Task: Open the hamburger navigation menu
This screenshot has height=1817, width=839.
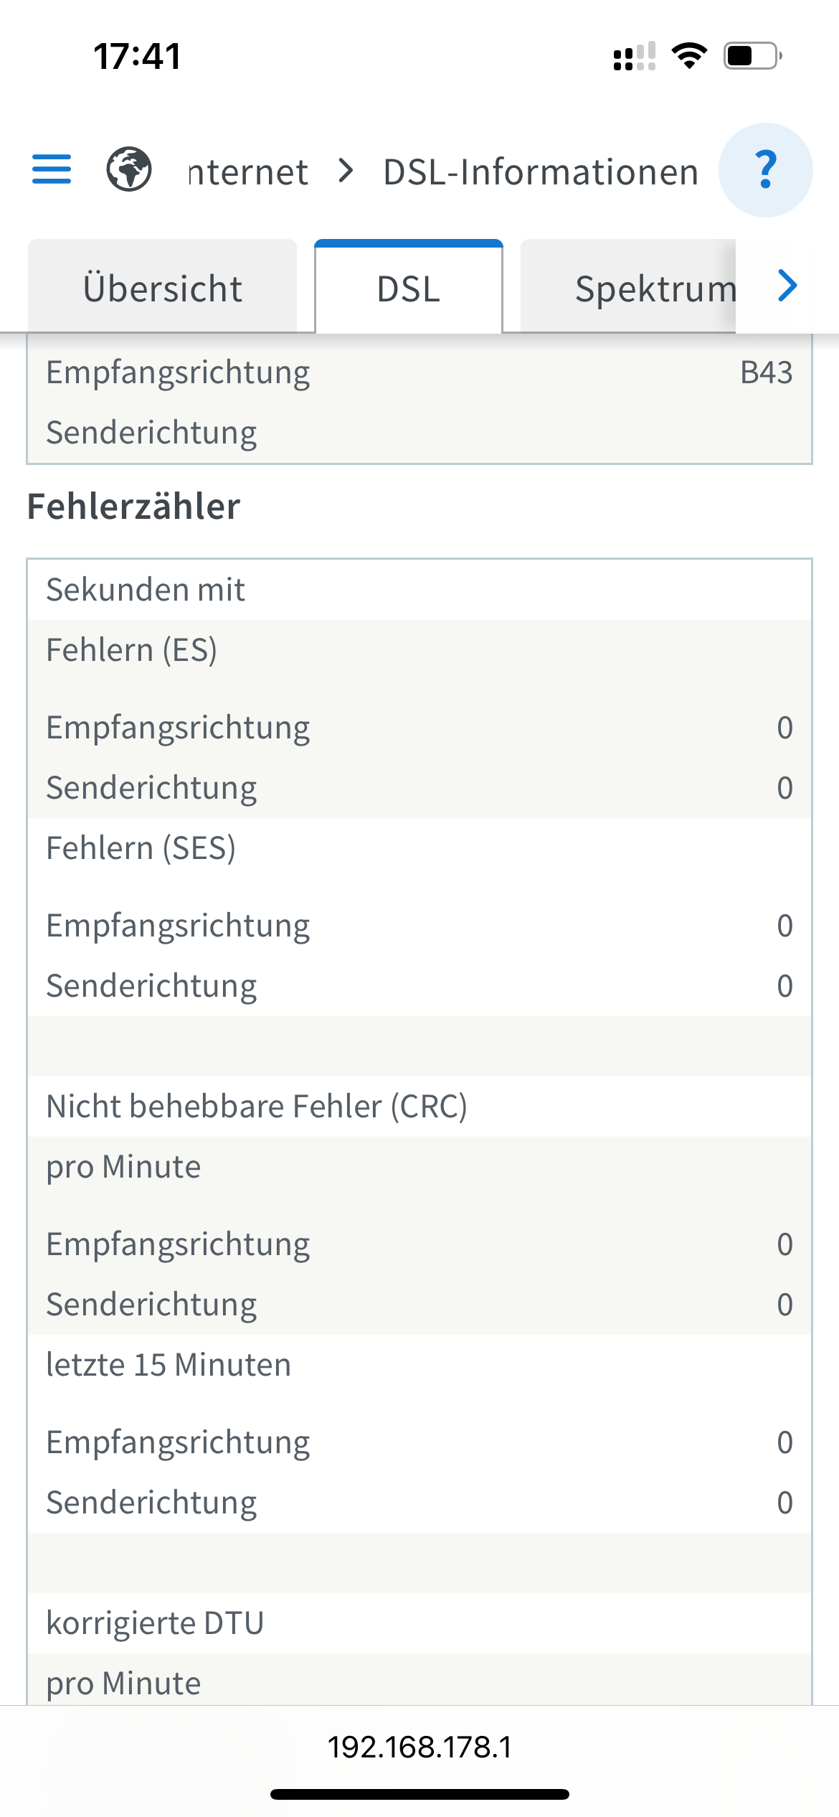Action: click(x=52, y=169)
